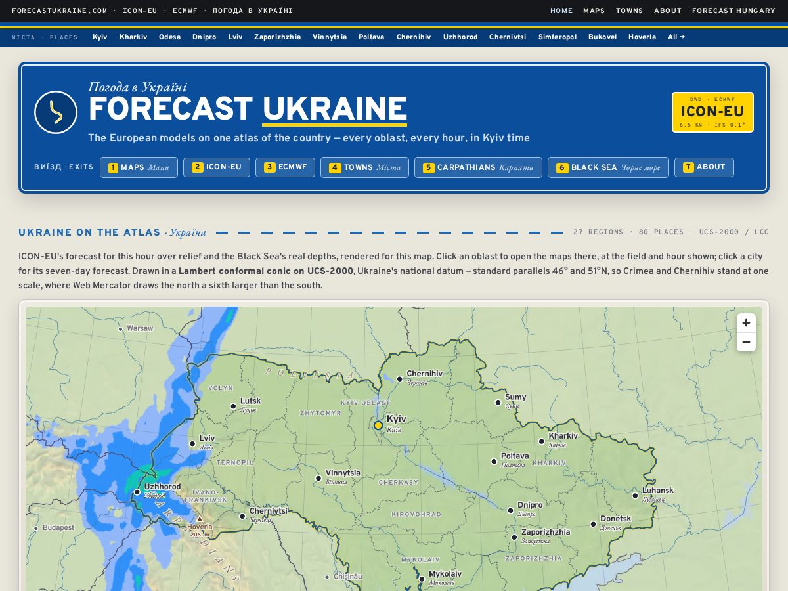Image resolution: width=788 pixels, height=591 pixels.
Task: Click the Poltava city dot on map
Action: click(x=494, y=462)
